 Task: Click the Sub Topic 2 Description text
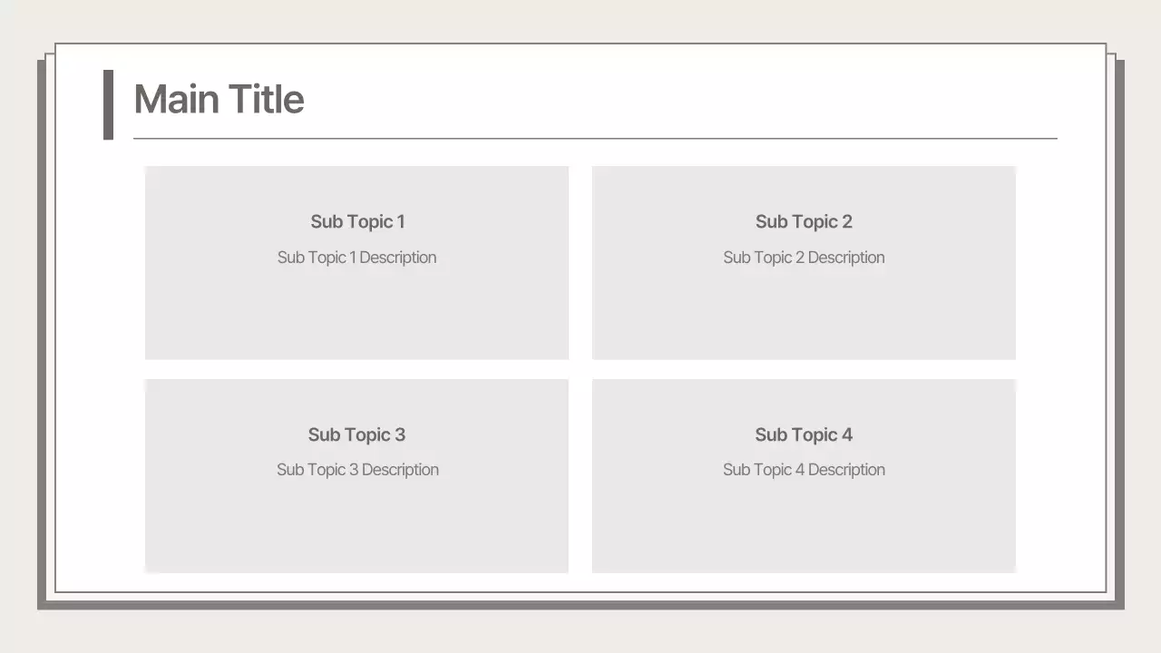[x=804, y=258]
